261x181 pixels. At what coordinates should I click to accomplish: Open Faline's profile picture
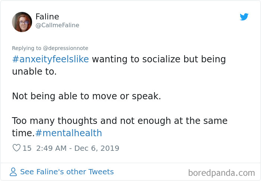tap(22, 22)
